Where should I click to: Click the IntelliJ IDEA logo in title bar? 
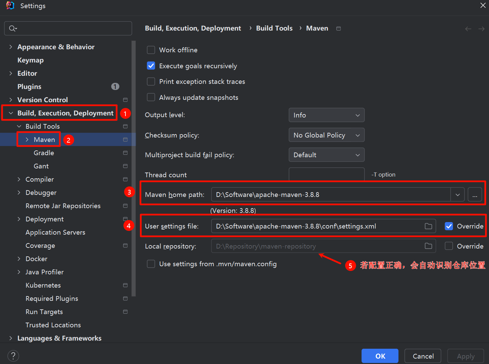click(10, 5)
